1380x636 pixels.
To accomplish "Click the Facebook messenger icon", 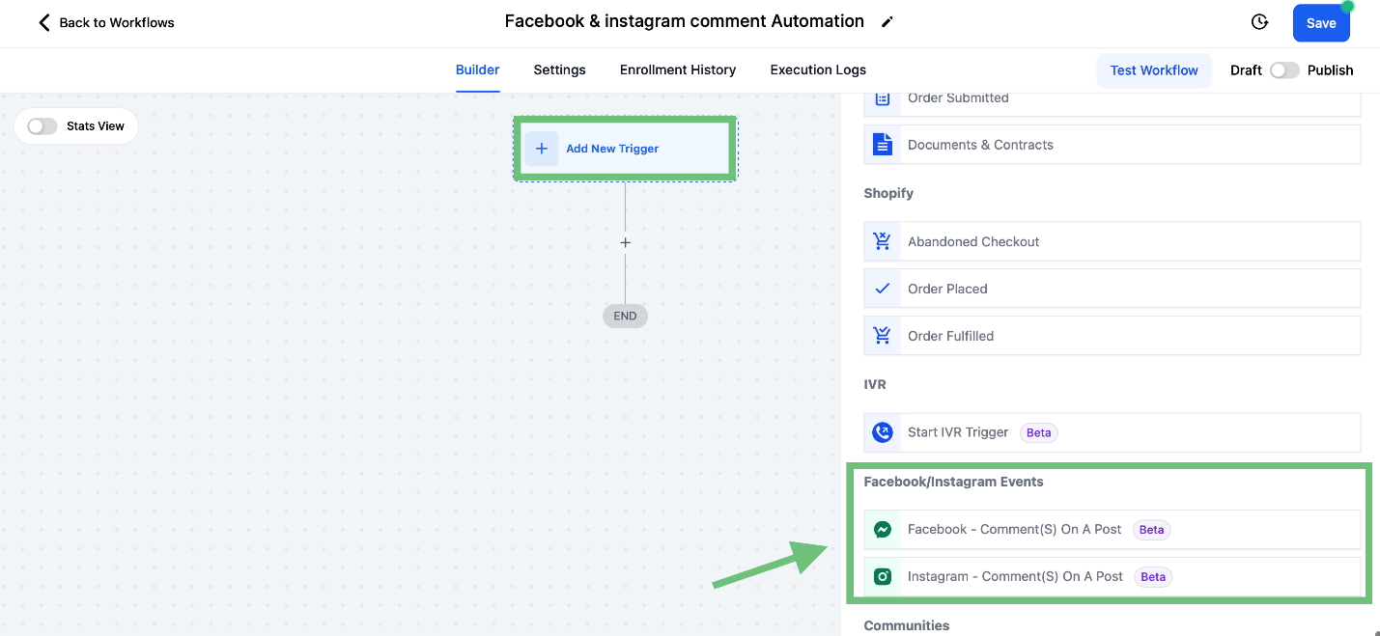I will [x=883, y=529].
